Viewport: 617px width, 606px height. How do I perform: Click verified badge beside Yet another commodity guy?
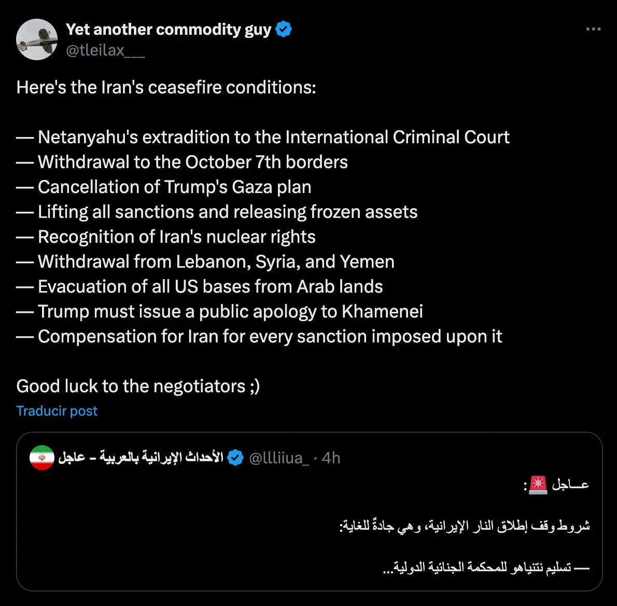[x=284, y=30]
